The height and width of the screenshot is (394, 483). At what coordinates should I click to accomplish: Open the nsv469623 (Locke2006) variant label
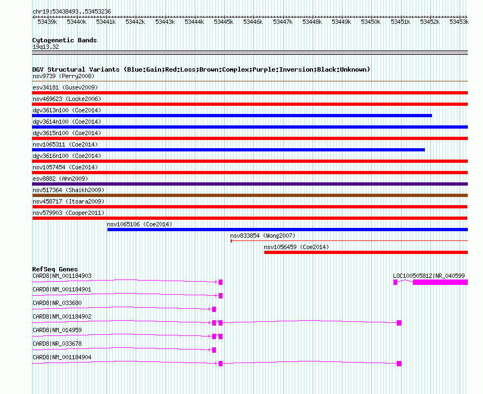[x=67, y=99]
